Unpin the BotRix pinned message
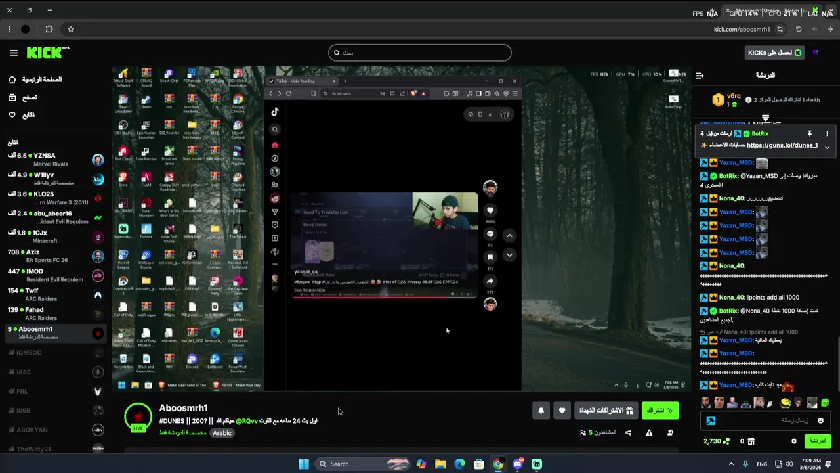 [810, 133]
